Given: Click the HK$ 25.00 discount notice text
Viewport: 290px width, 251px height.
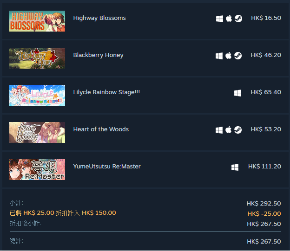Looking at the screenshot, I should (63, 213).
